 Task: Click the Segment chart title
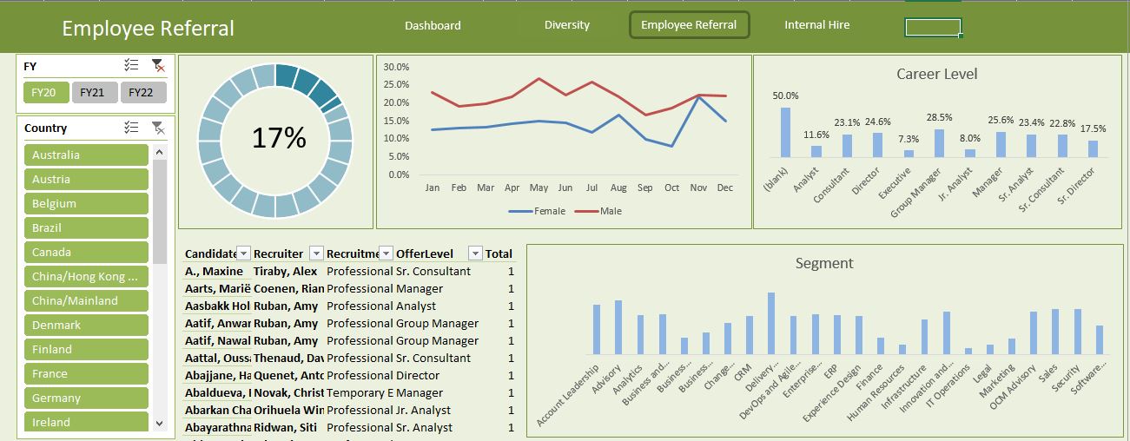[x=824, y=263]
